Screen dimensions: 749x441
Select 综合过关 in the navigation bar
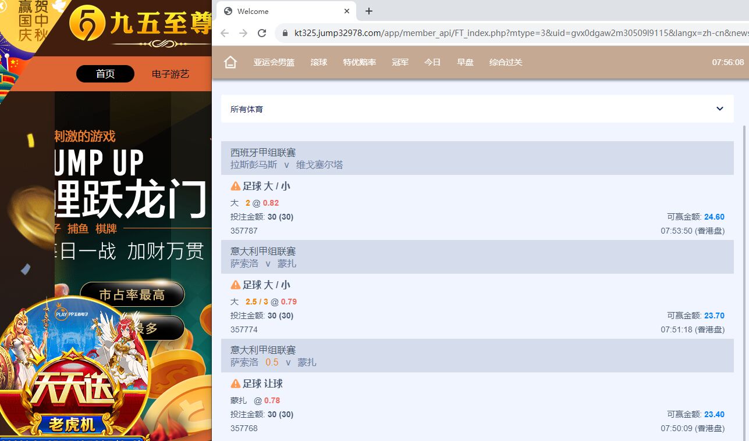505,62
